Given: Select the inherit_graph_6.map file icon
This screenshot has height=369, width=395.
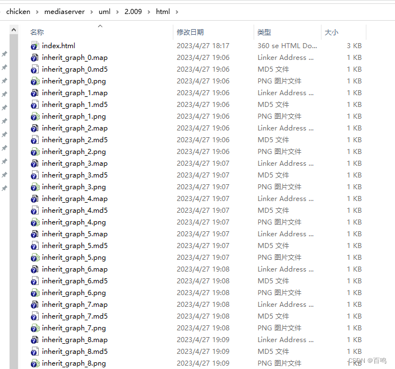Looking at the screenshot, I should [35, 269].
